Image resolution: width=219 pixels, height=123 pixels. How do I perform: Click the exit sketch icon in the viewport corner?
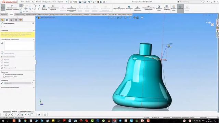click(x=208, y=22)
